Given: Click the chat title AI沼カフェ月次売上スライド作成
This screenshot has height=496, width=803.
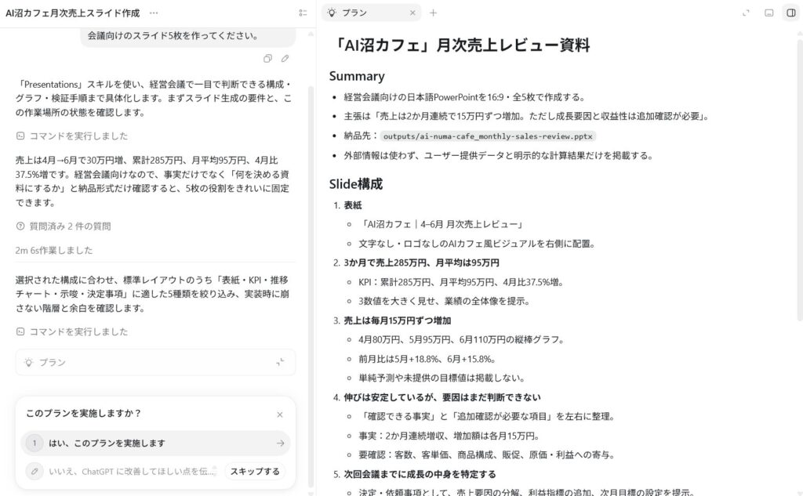Looking at the screenshot, I should [73, 13].
